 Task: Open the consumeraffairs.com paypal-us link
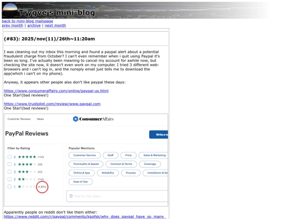tap(56, 91)
